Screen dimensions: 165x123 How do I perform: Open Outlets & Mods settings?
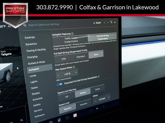click(36, 63)
